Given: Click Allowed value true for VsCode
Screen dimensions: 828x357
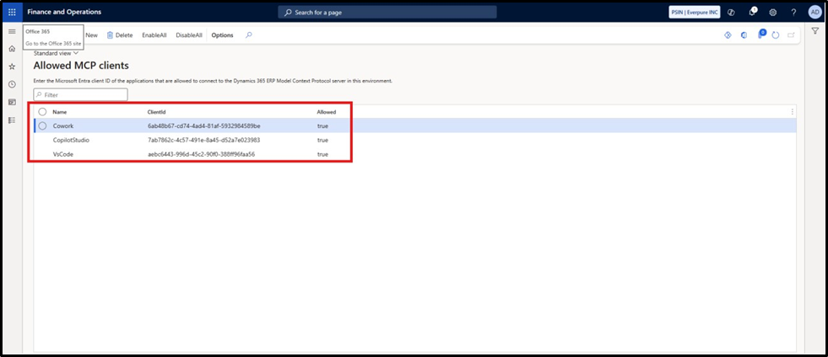Looking at the screenshot, I should [x=322, y=154].
